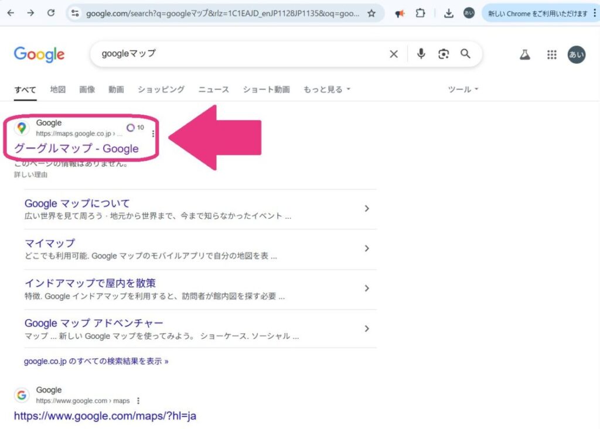Open Google マップ アドベンチャー sitelink
600x429 pixels.
[x=94, y=323]
